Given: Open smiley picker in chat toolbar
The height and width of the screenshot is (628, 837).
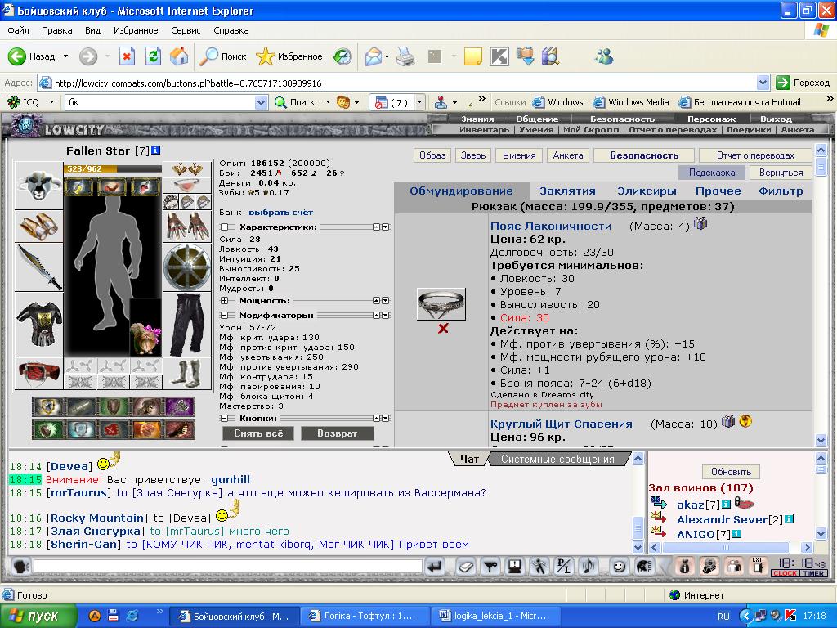Looking at the screenshot, I should pyautogui.click(x=619, y=566).
